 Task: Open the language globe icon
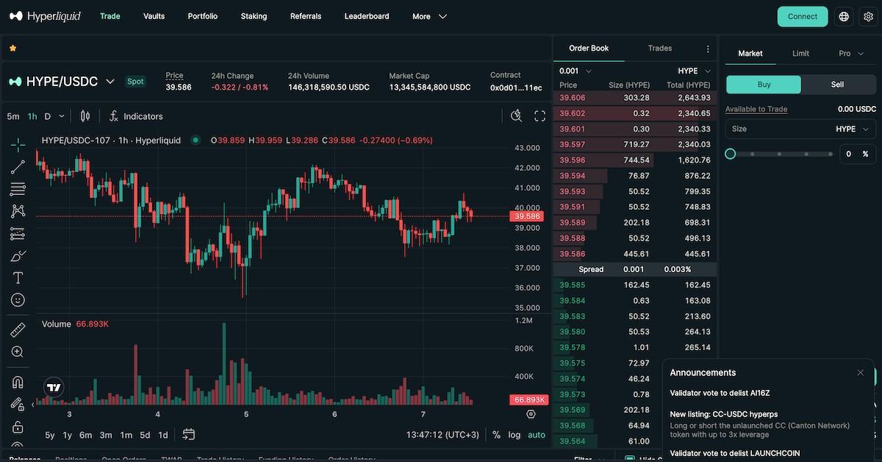pyautogui.click(x=844, y=16)
